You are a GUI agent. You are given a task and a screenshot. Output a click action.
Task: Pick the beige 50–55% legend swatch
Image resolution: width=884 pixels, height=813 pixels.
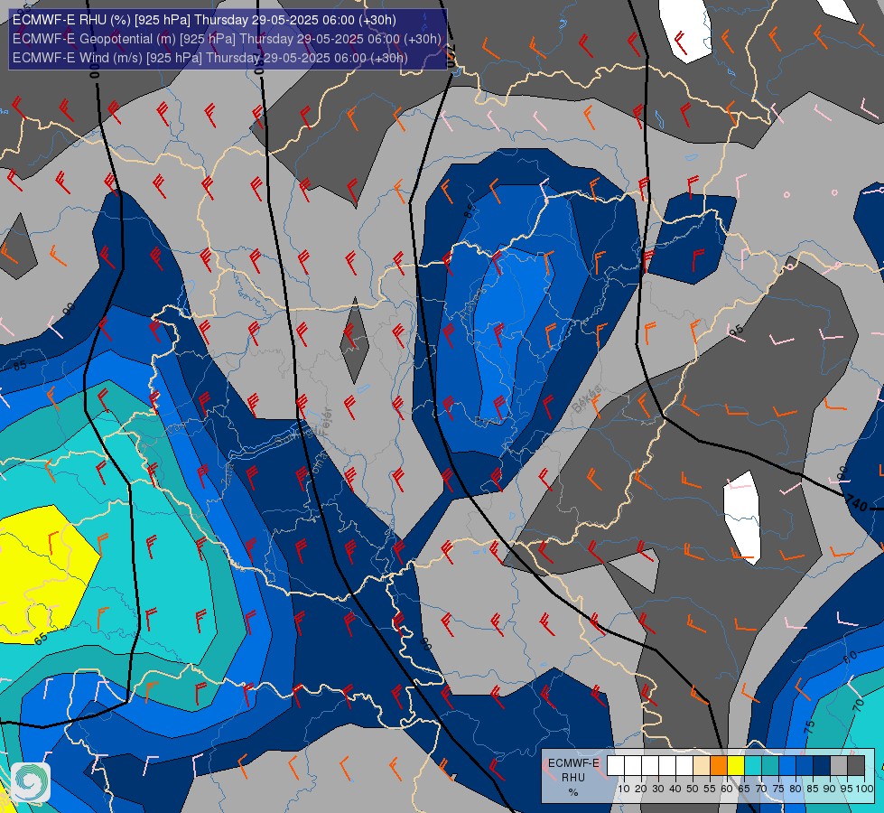tap(702, 766)
